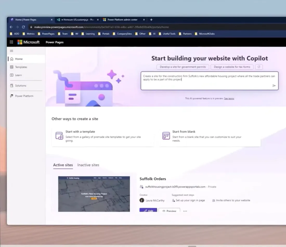Viewport: 286px width, 247px height.
Task: Click the Develop a site for government permits suggestion
Action: coord(183,67)
